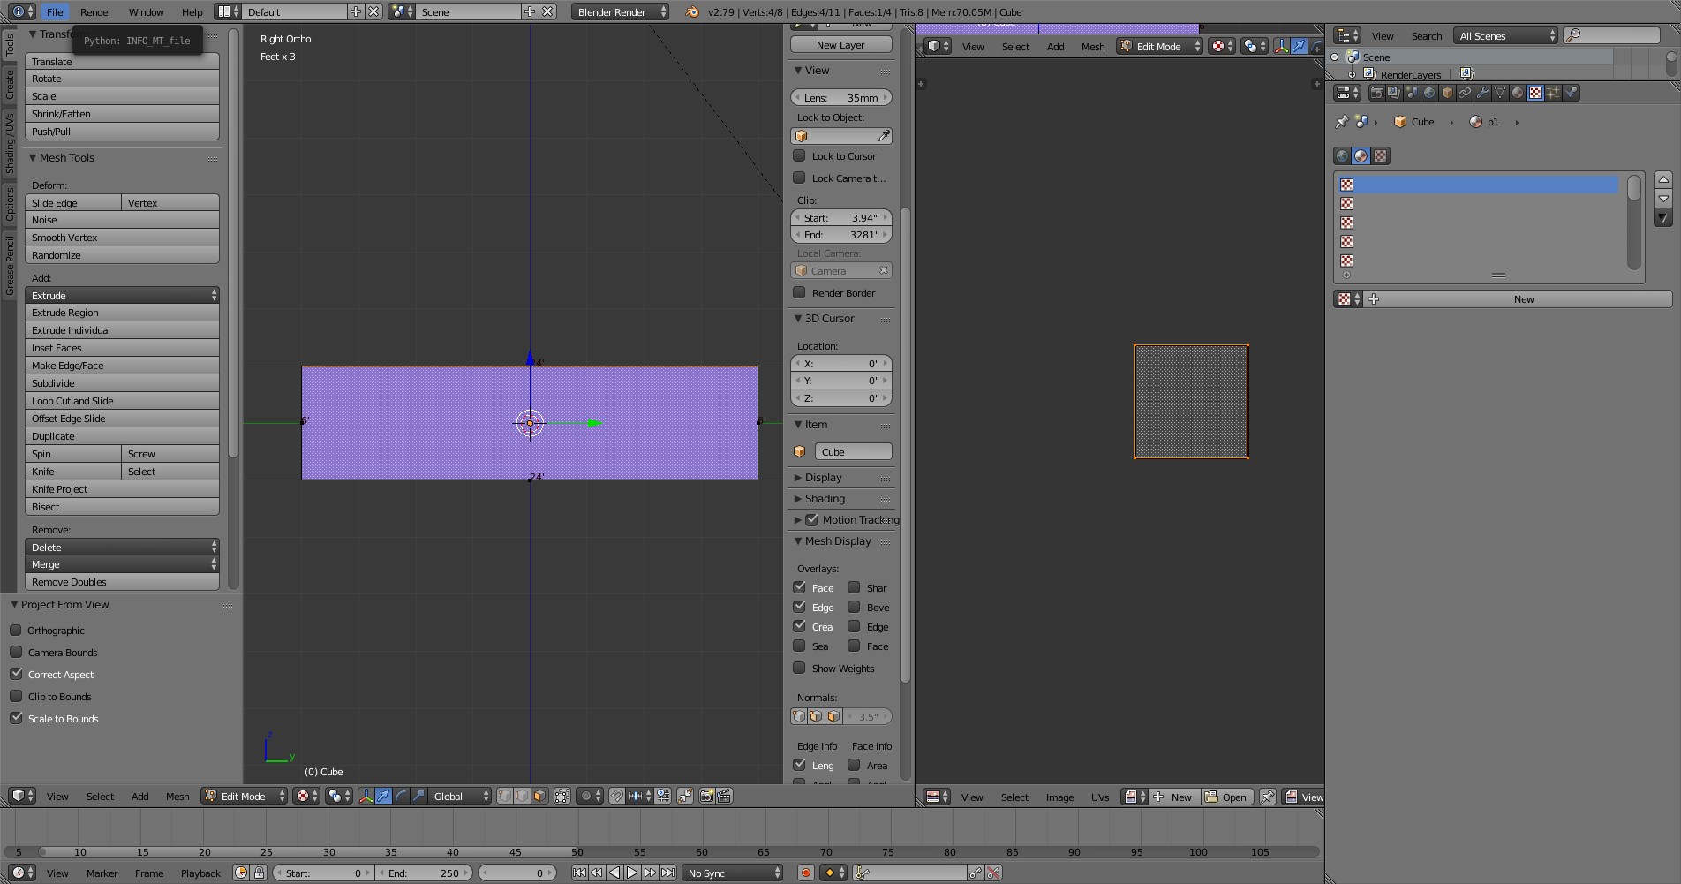This screenshot has width=1681, height=884.
Task: Open the Physics properties tab
Action: tap(1572, 93)
